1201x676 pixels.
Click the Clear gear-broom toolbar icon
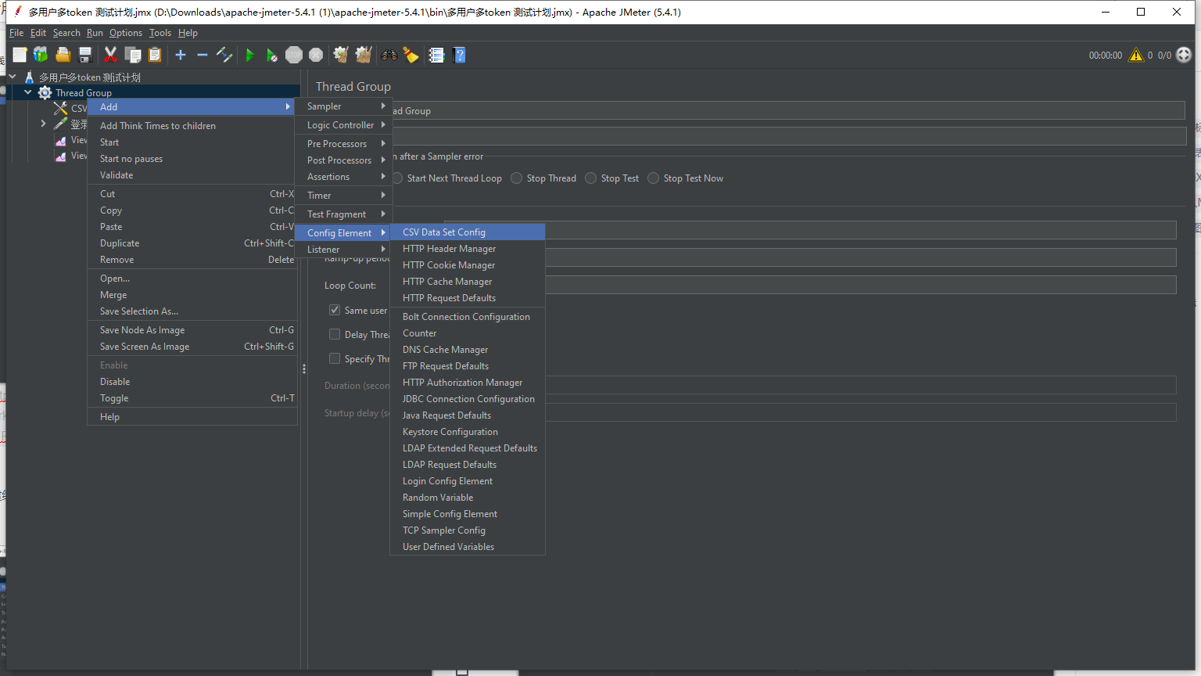pyautogui.click(x=341, y=55)
